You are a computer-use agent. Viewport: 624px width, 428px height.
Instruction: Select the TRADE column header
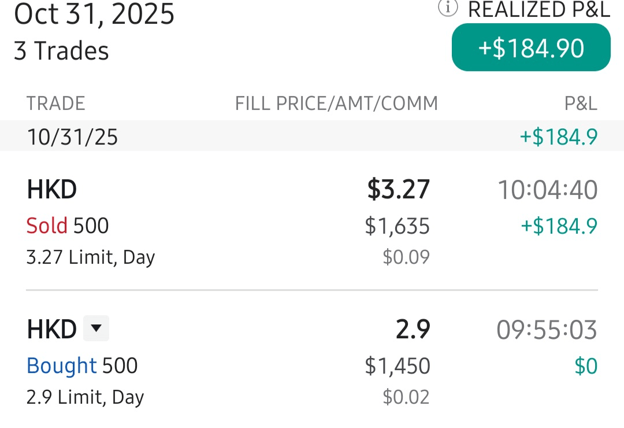click(x=55, y=104)
